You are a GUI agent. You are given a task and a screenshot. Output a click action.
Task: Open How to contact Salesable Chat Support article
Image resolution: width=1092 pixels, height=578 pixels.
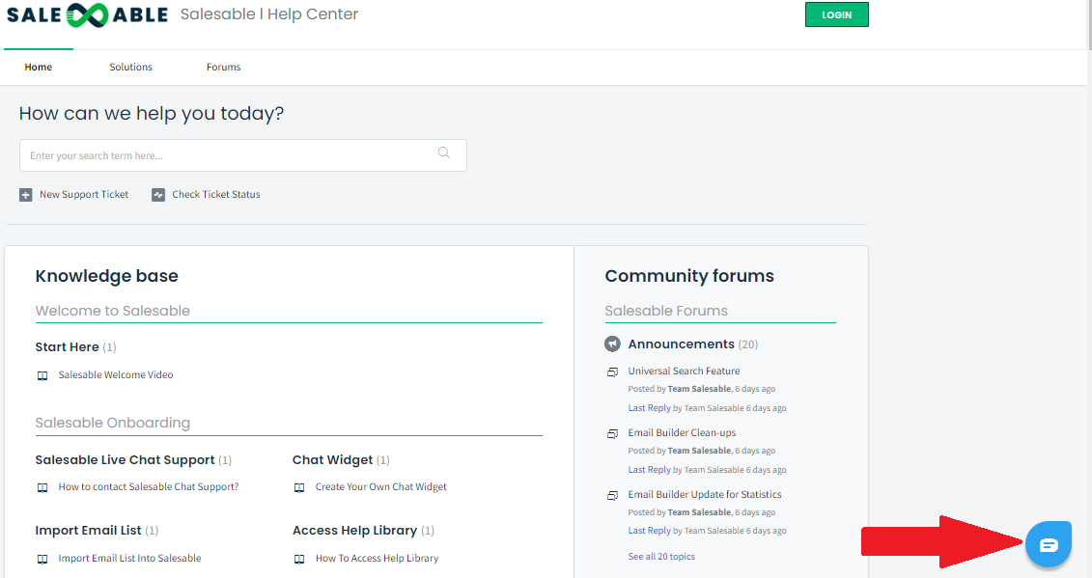[x=149, y=486]
